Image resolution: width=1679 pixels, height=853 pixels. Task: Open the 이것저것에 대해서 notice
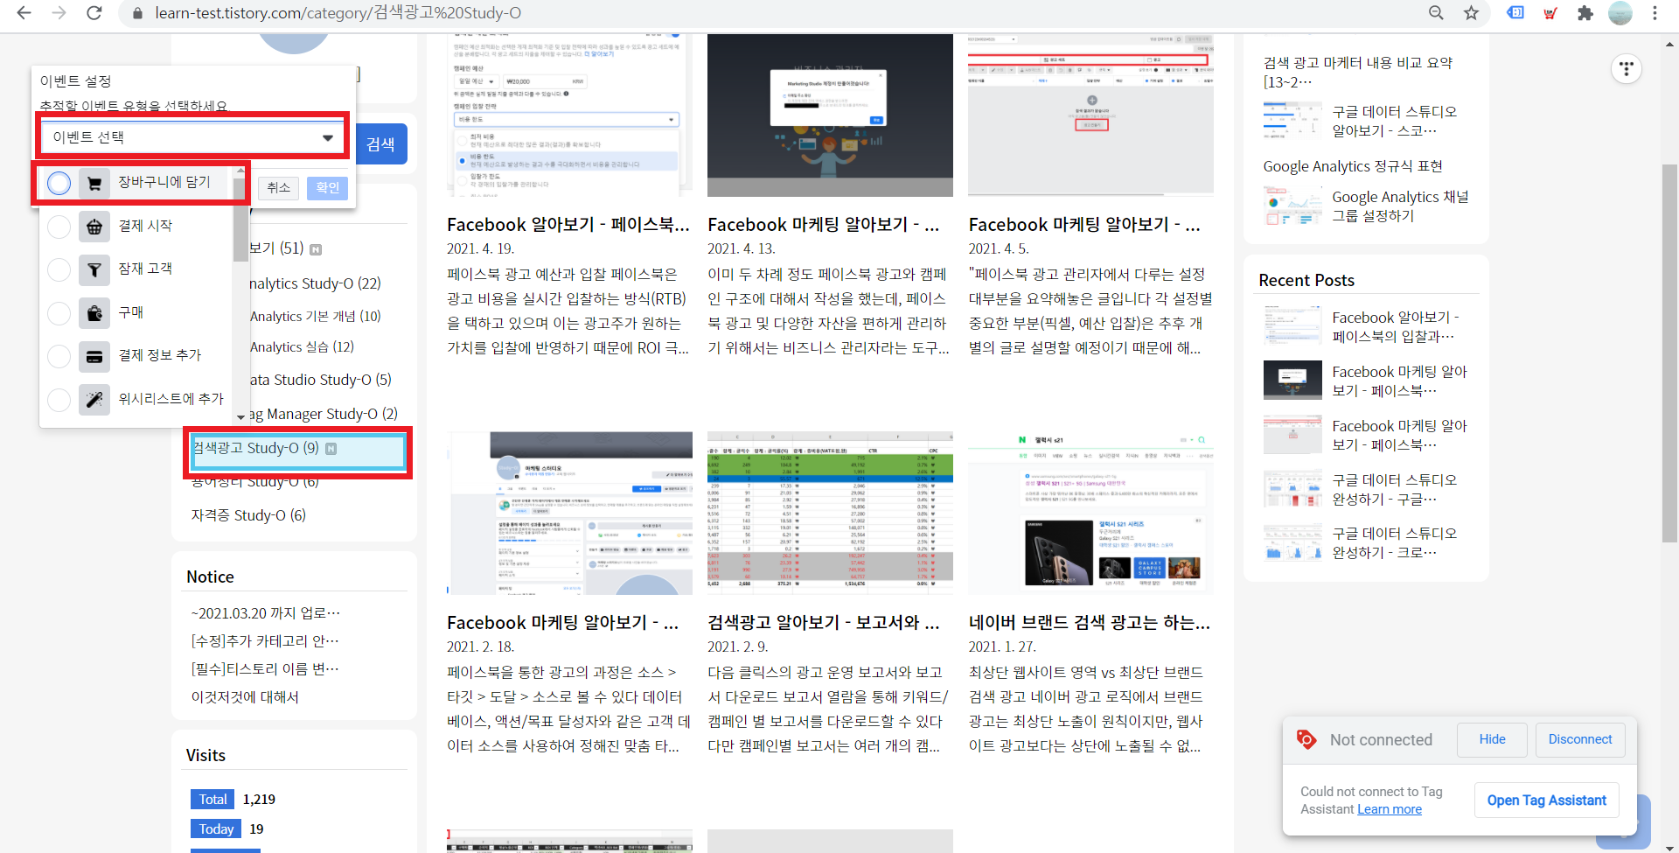(x=245, y=697)
